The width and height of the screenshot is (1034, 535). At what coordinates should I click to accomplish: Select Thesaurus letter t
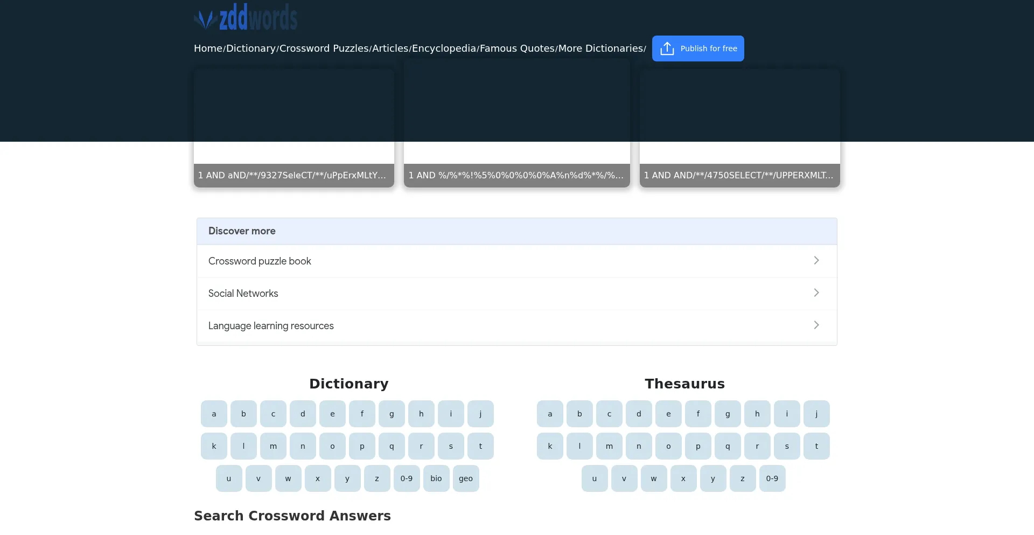816,446
